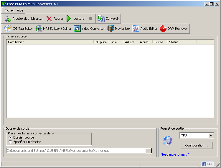
Task: Click the Facebook Like button
Action: 207,164
